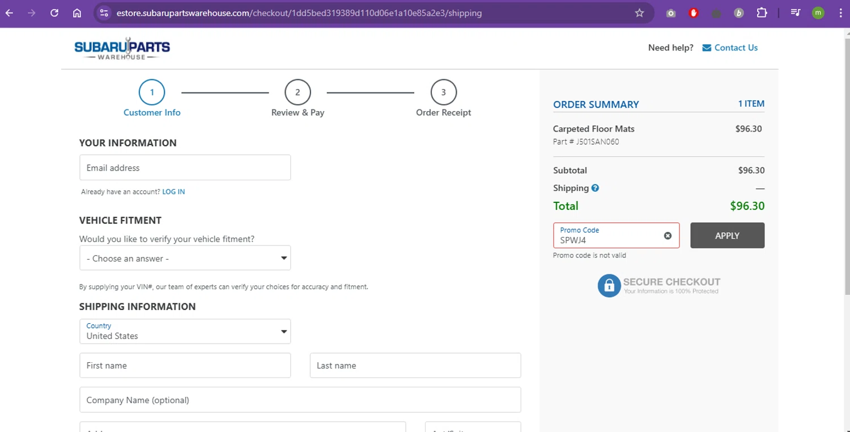Viewport: 850px width, 432px height.
Task: Focus the Email address field
Action: click(185, 168)
